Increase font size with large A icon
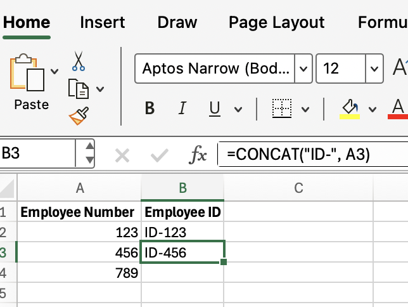The width and height of the screenshot is (408, 307). [x=400, y=67]
